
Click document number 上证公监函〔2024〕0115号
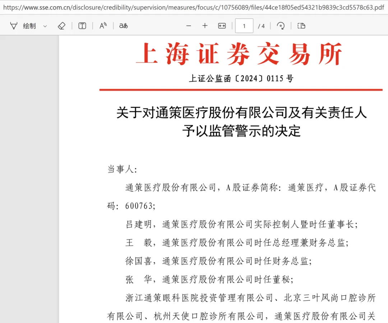point(241,79)
